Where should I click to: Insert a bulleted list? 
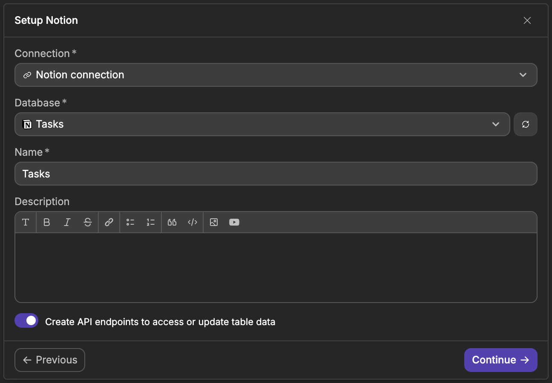[x=130, y=222]
